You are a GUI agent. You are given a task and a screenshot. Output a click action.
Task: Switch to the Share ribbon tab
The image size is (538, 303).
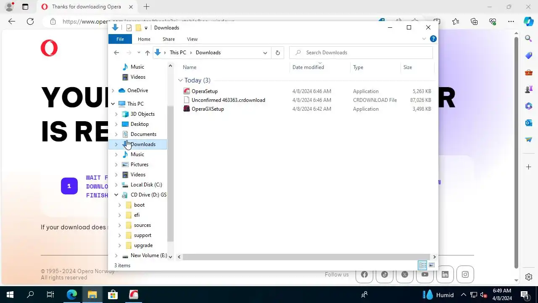169,39
